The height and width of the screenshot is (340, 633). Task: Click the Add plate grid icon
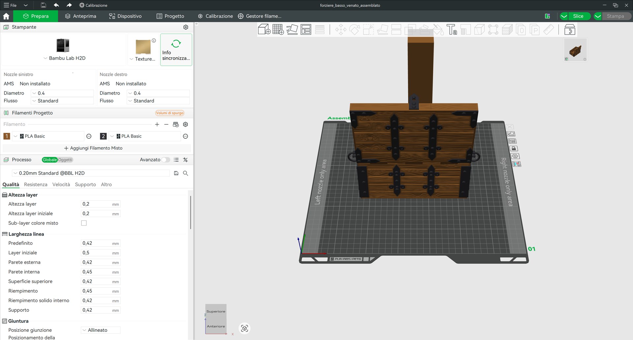pos(278,29)
